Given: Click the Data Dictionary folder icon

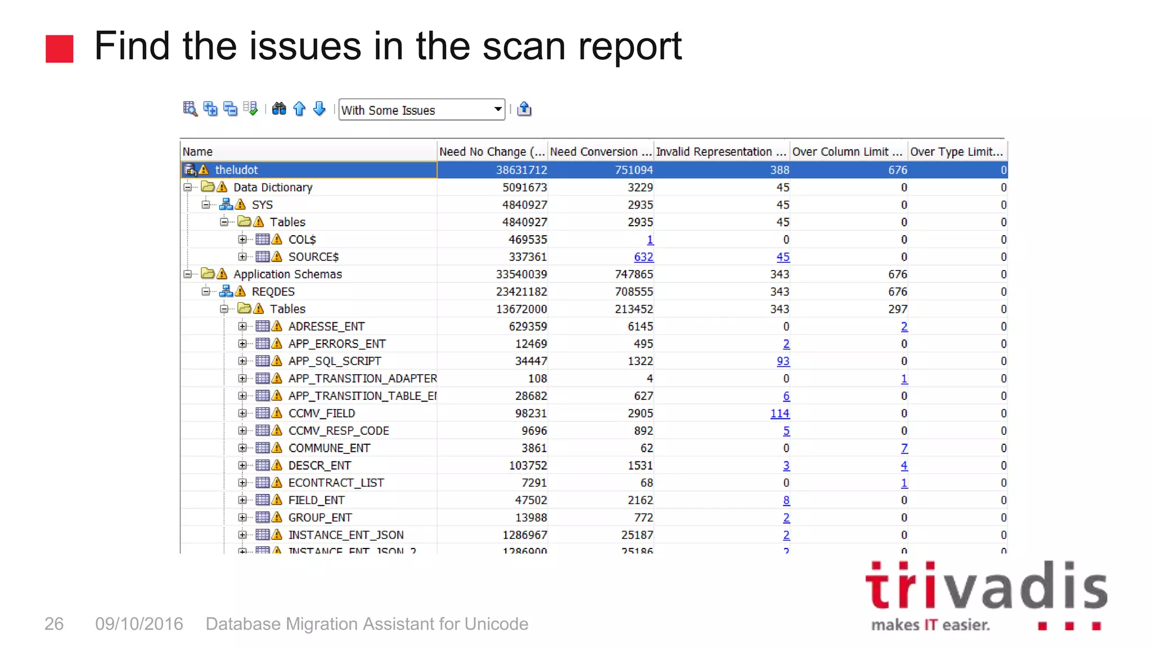Looking at the screenshot, I should point(208,187).
